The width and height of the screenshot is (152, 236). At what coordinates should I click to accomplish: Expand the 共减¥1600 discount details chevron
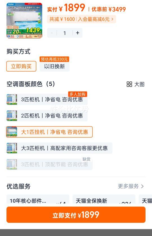pos(112,19)
